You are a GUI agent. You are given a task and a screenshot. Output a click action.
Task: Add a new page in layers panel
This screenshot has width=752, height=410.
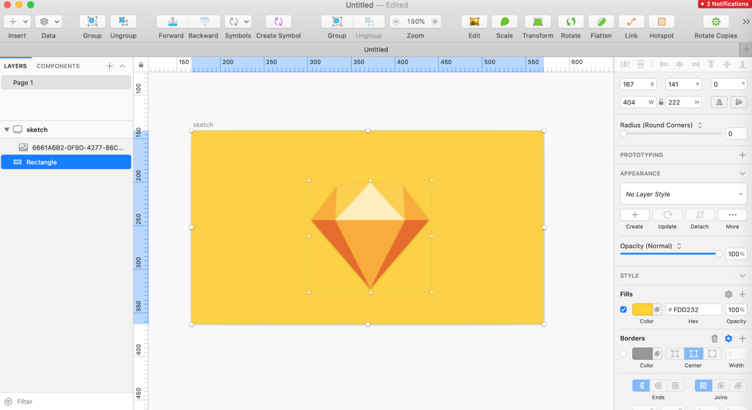point(109,66)
